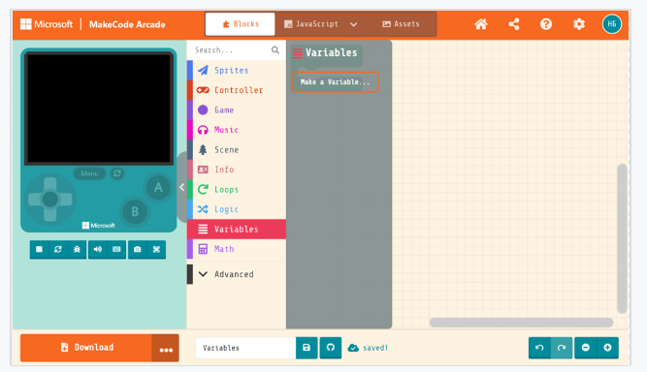Download the project
The width and height of the screenshot is (647, 372).
click(85, 348)
